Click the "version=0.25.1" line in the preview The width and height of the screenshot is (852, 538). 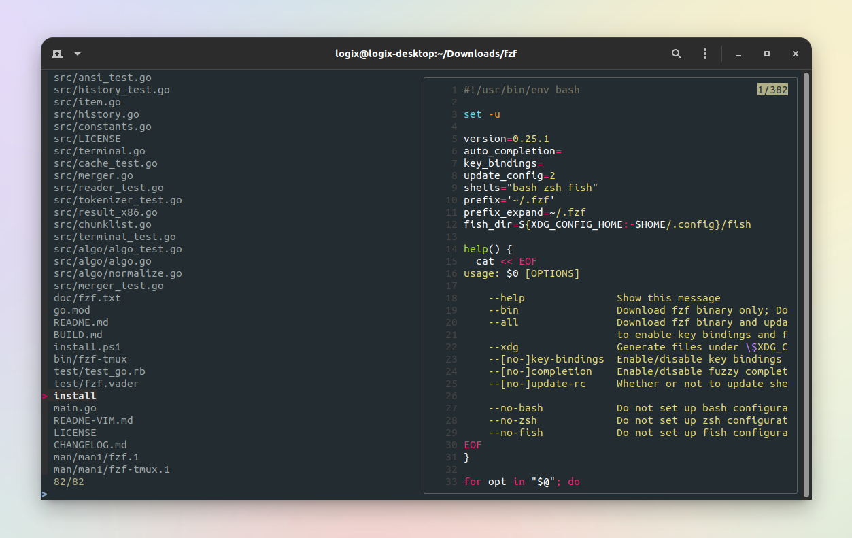pos(506,138)
